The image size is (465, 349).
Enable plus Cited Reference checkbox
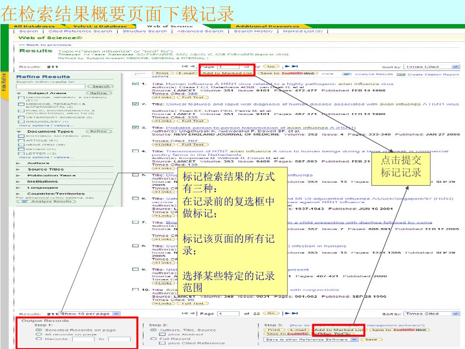coord(162,343)
